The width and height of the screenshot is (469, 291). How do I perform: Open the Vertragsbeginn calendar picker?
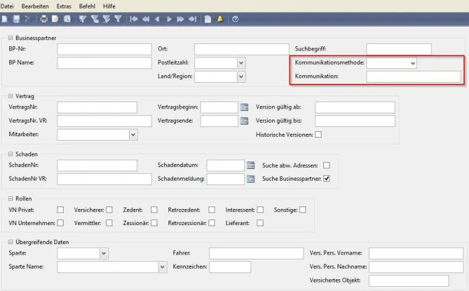244,107
